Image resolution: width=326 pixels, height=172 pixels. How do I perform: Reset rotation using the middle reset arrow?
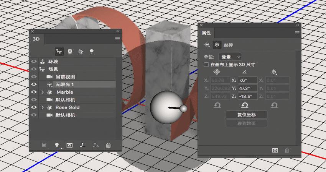(245, 105)
